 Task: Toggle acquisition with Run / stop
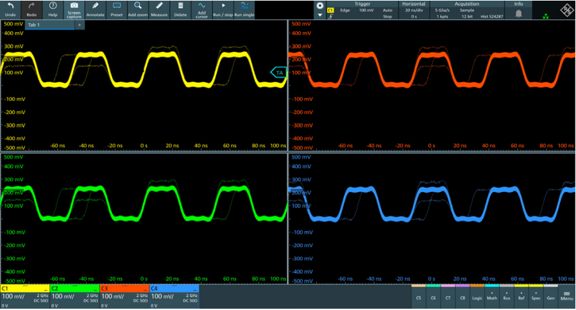tap(223, 10)
